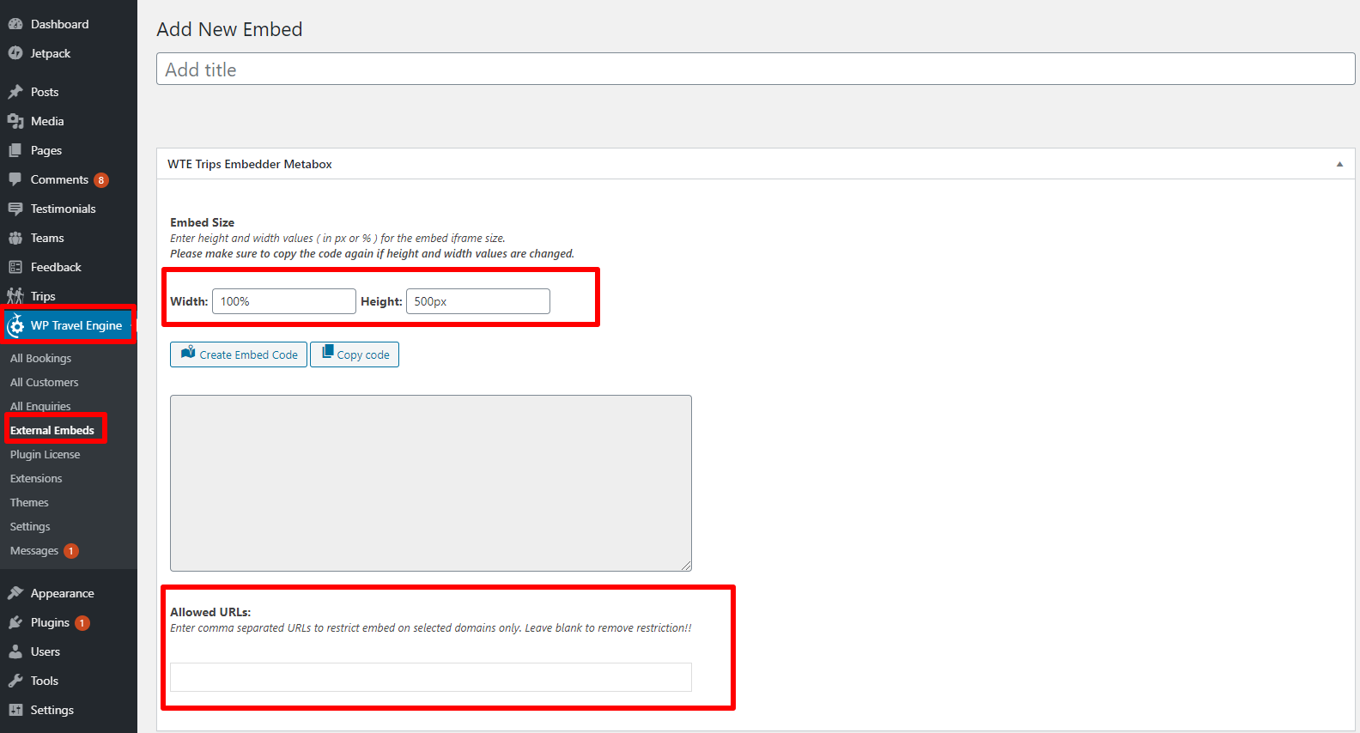Select External Embeds submenu link
This screenshot has height=733, width=1360.
[52, 430]
